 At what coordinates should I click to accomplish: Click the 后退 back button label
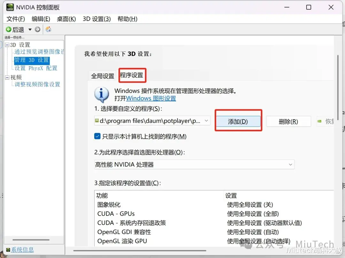(18, 29)
